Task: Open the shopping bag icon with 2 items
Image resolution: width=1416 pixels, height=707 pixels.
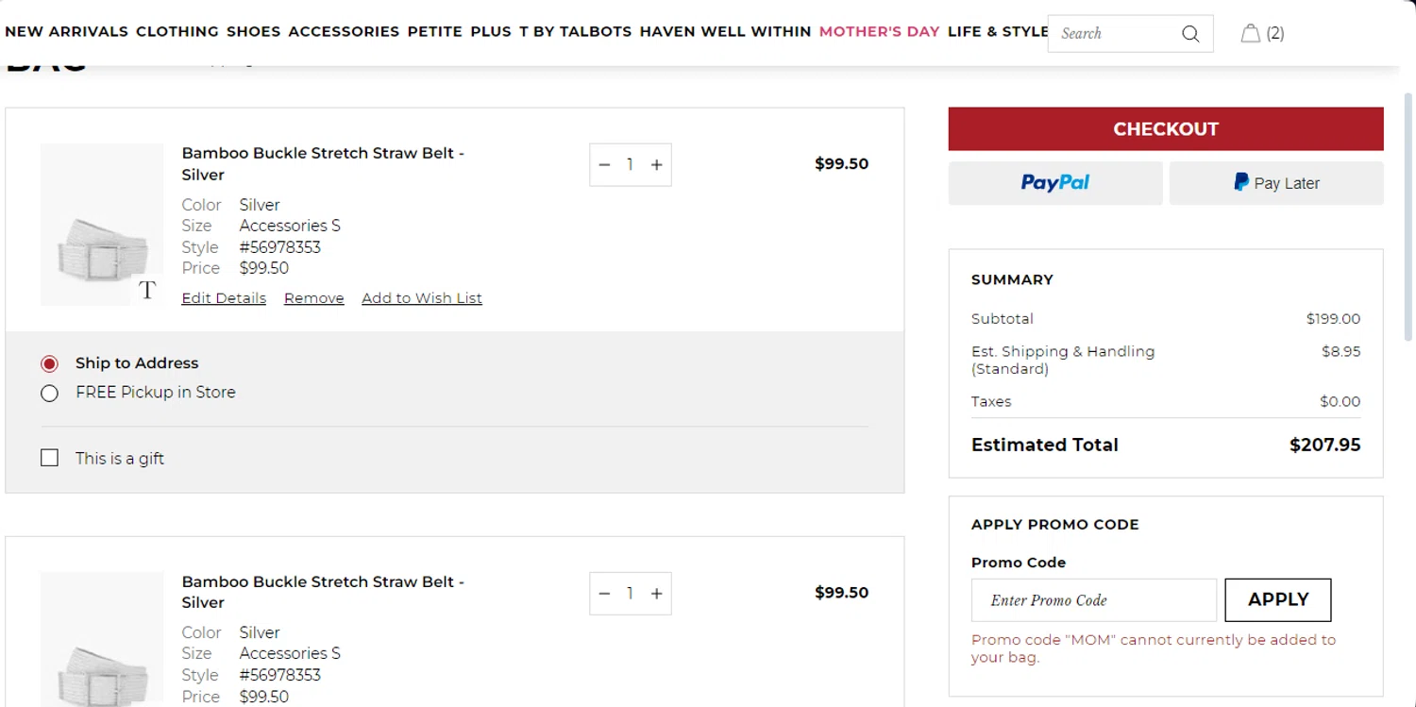Action: pyautogui.click(x=1262, y=33)
